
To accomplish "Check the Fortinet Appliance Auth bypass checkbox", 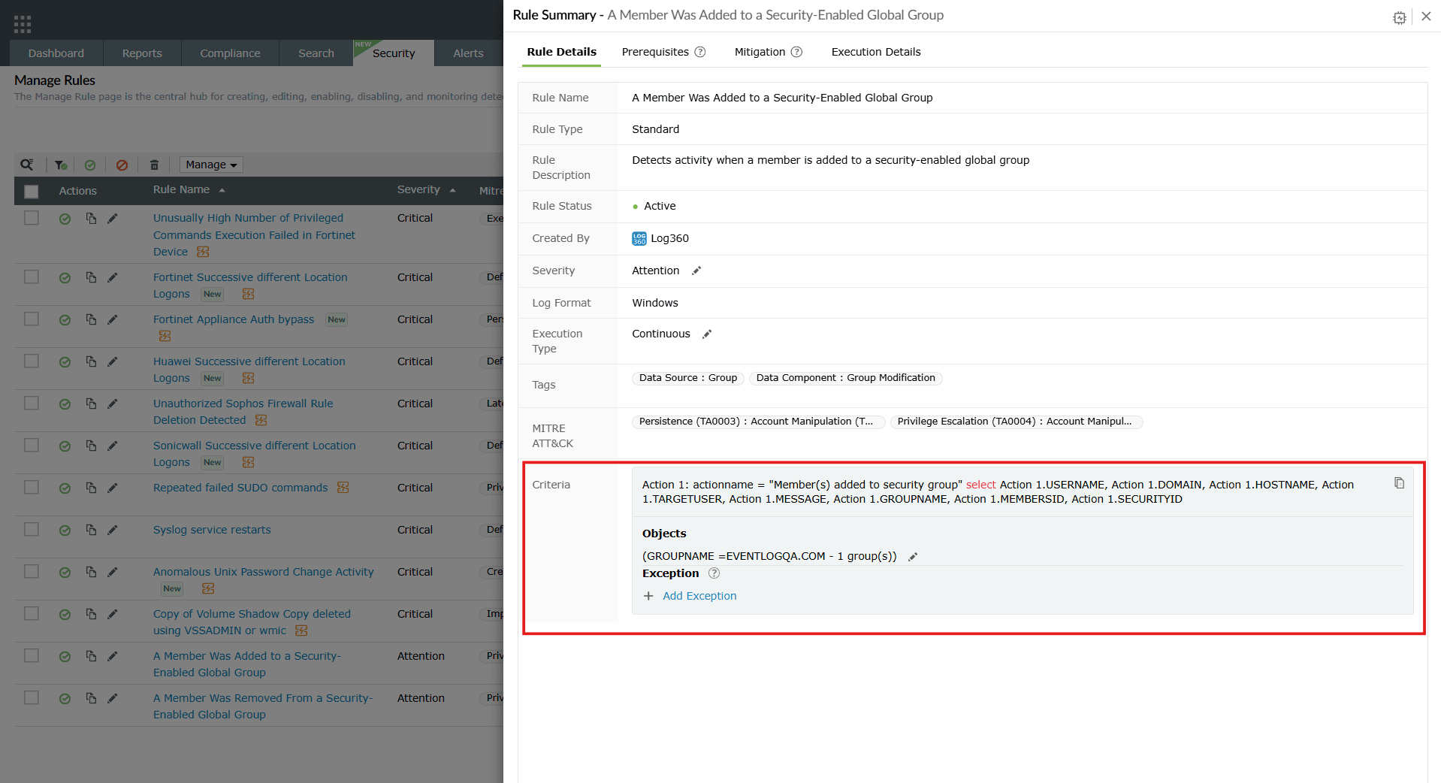I will (x=32, y=319).
